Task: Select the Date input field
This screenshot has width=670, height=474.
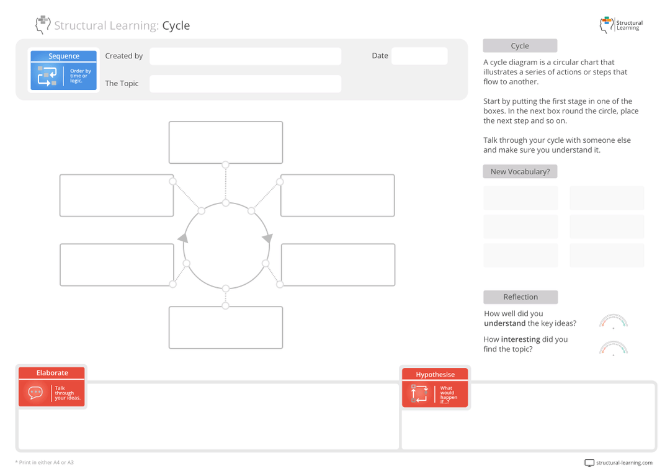Action: [x=419, y=55]
